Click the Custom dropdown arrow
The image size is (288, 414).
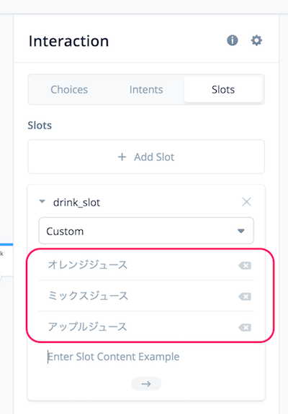coord(241,231)
